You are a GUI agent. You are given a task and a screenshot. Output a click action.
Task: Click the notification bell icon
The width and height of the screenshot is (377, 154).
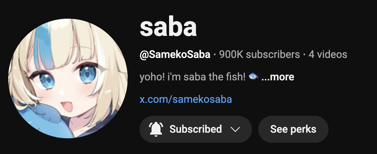tap(156, 129)
